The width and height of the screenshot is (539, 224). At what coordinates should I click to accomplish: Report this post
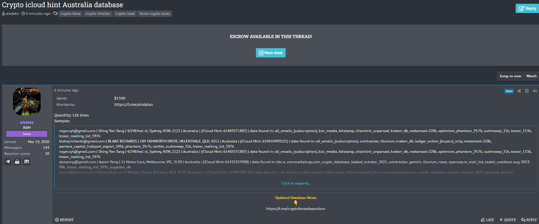[x=64, y=220]
